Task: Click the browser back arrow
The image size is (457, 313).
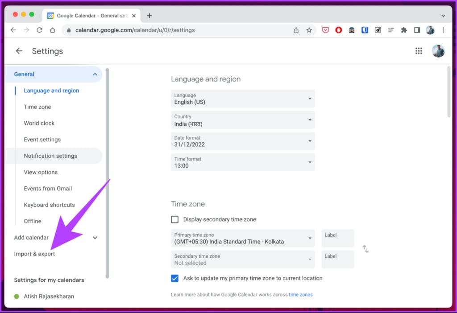Action: (x=13, y=30)
